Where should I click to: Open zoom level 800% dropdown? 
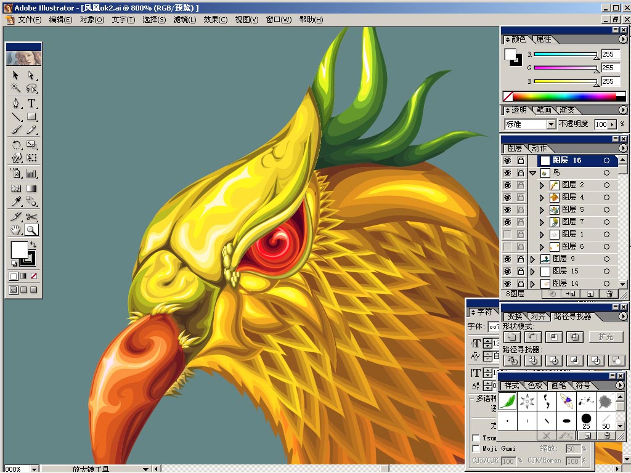click(x=35, y=469)
